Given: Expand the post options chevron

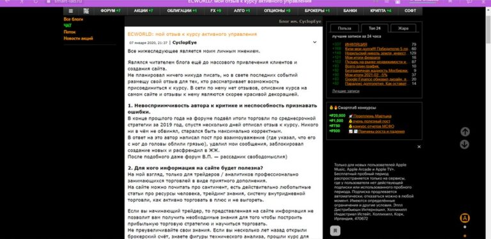Looking at the screenshot, I should (x=315, y=42).
